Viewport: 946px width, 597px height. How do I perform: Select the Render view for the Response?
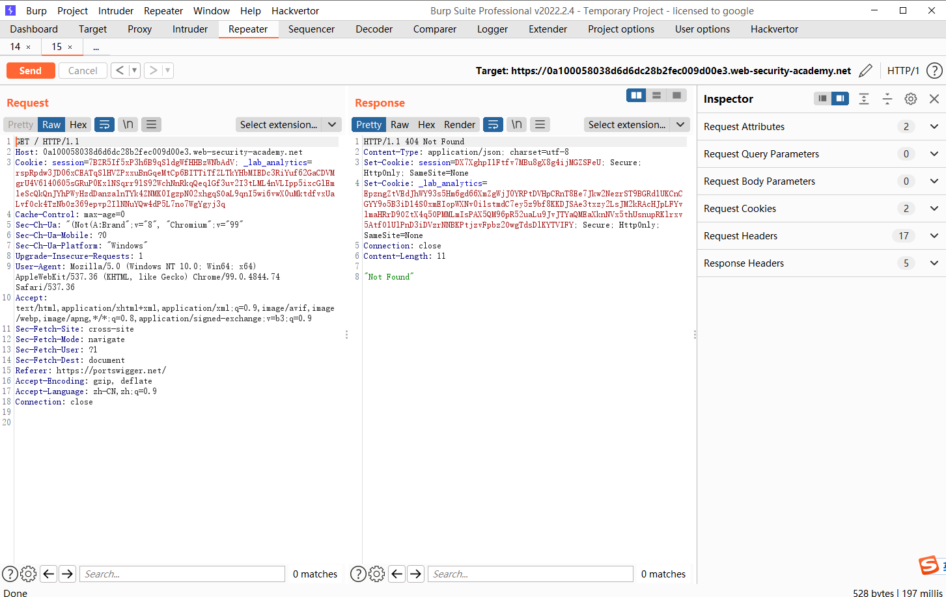459,124
